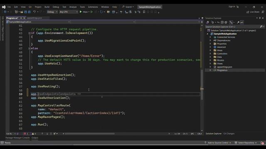Open the Git menu
The width and height of the screenshot is (266, 149).
coord(30,7)
